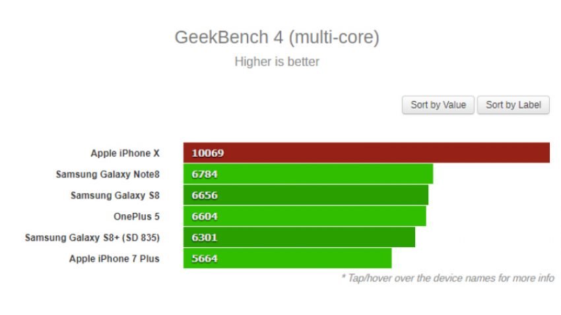Image resolution: width=561 pixels, height=315 pixels.
Task: Click the OnePlus 5 device name
Action: tap(137, 216)
